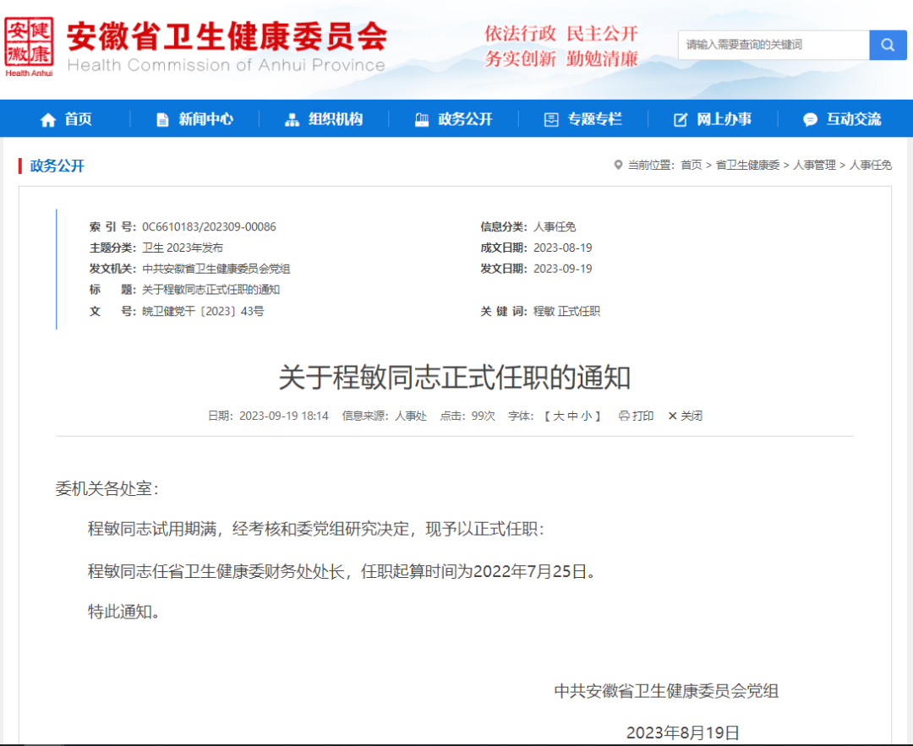Viewport: 913px width, 746px height.
Task: Click the location pin icon in breadcrumb
Action: pos(618,165)
